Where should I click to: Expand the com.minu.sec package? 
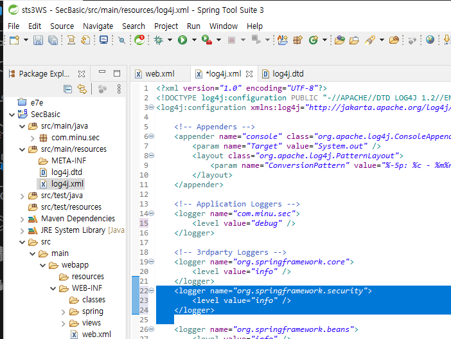coord(33,138)
